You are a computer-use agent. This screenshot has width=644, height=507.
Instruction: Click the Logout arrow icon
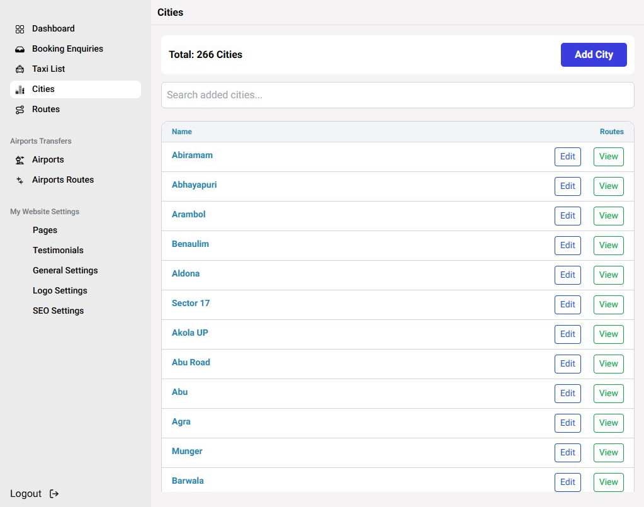[54, 494]
